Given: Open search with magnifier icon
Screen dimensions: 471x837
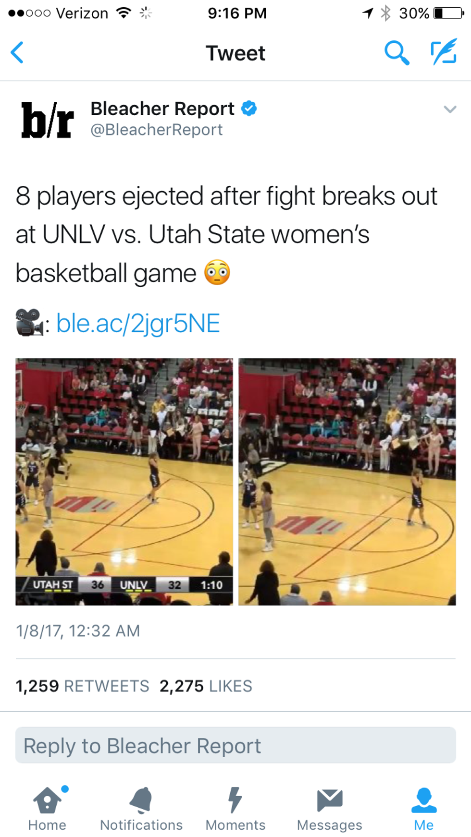Looking at the screenshot, I should 397,53.
